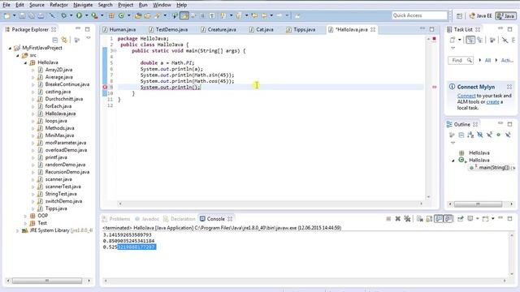
Task: Click the Outline horizontal scrollbar thumb
Action: point(478,204)
